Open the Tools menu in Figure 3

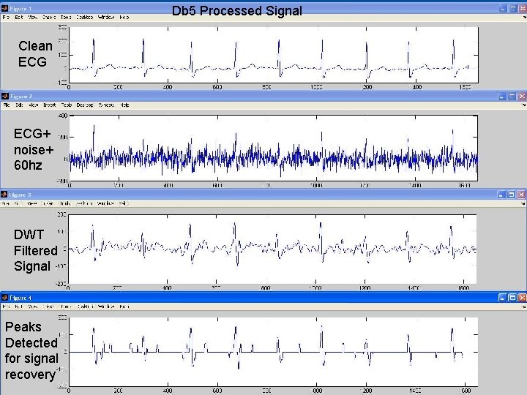[x=64, y=203]
